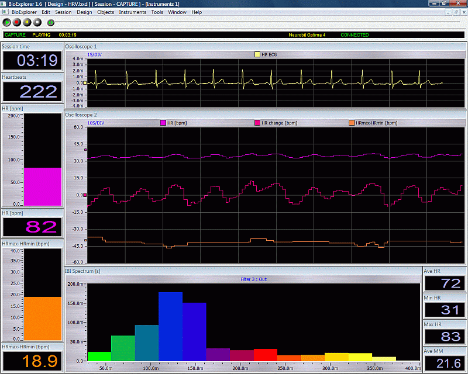This screenshot has height=374, width=468.
Task: Click the yellow ECG zero-level marker in Oscilloscope 1
Action: (85, 83)
